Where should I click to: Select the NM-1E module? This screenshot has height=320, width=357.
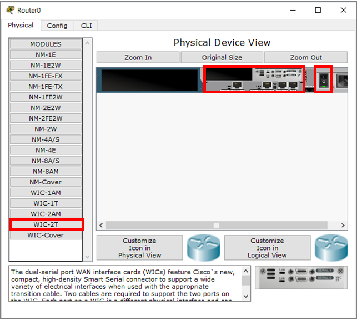(x=46, y=54)
